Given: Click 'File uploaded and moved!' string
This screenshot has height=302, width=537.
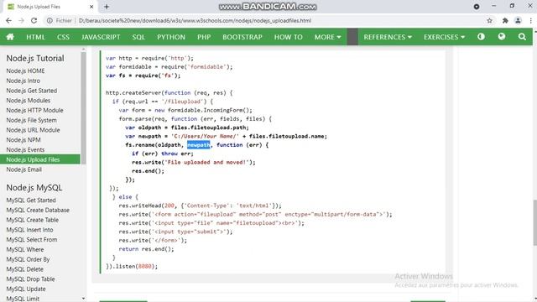Looking at the screenshot, I should click(x=208, y=162).
